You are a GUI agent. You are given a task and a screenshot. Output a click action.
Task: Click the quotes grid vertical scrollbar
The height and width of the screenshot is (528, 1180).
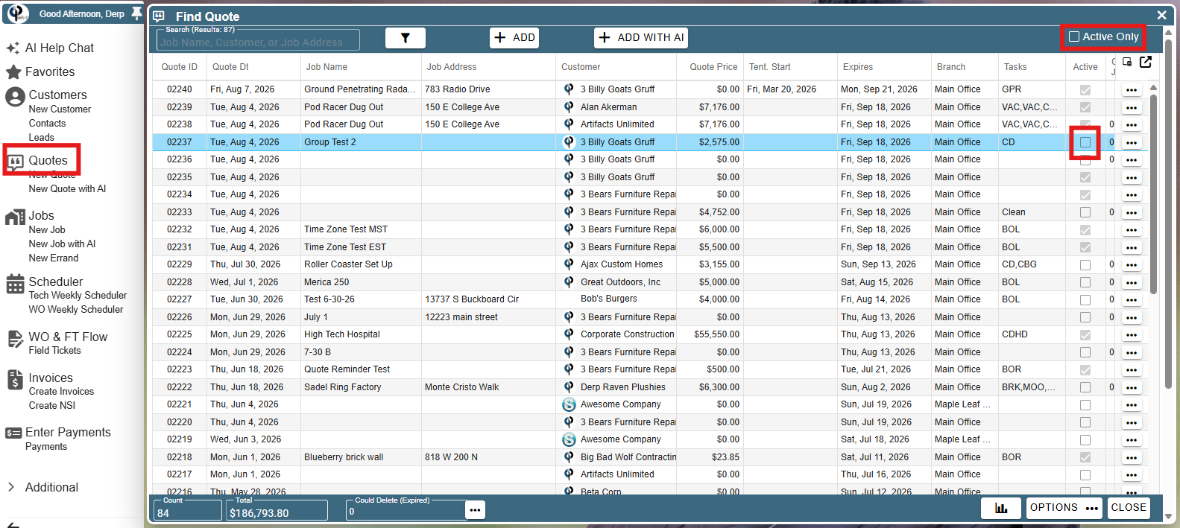[x=1154, y=194]
